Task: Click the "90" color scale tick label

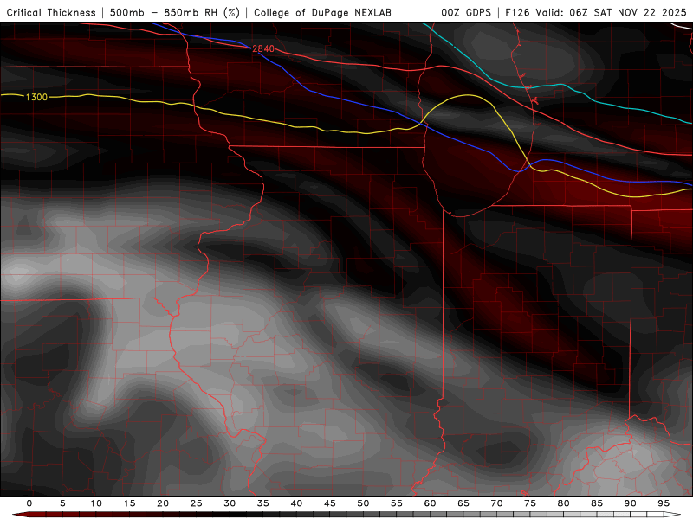Action: [631, 503]
